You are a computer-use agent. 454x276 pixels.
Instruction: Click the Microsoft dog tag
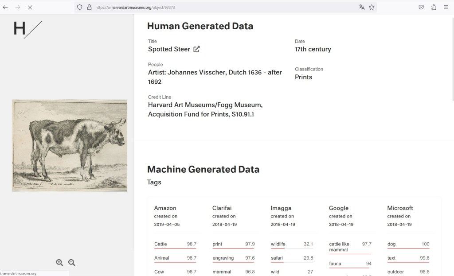(392, 244)
